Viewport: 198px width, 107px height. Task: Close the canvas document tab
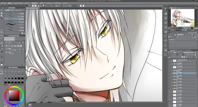pos(39,8)
